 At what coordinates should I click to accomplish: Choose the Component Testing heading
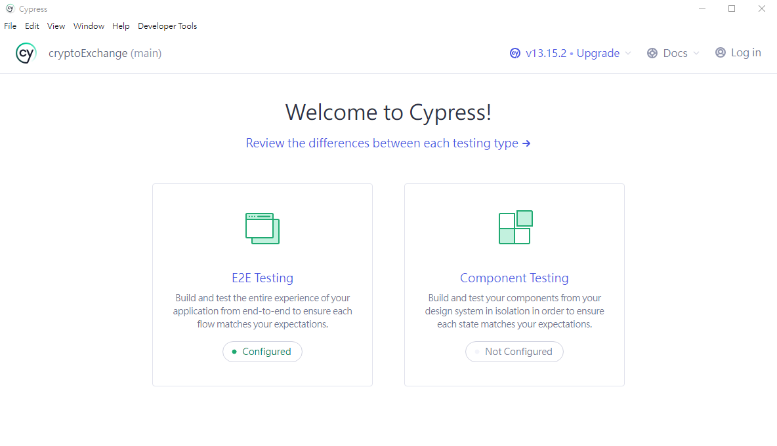[514, 278]
